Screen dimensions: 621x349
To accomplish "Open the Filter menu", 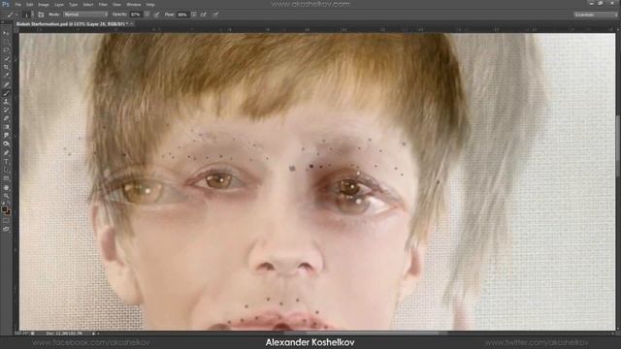I will pyautogui.click(x=103, y=4).
